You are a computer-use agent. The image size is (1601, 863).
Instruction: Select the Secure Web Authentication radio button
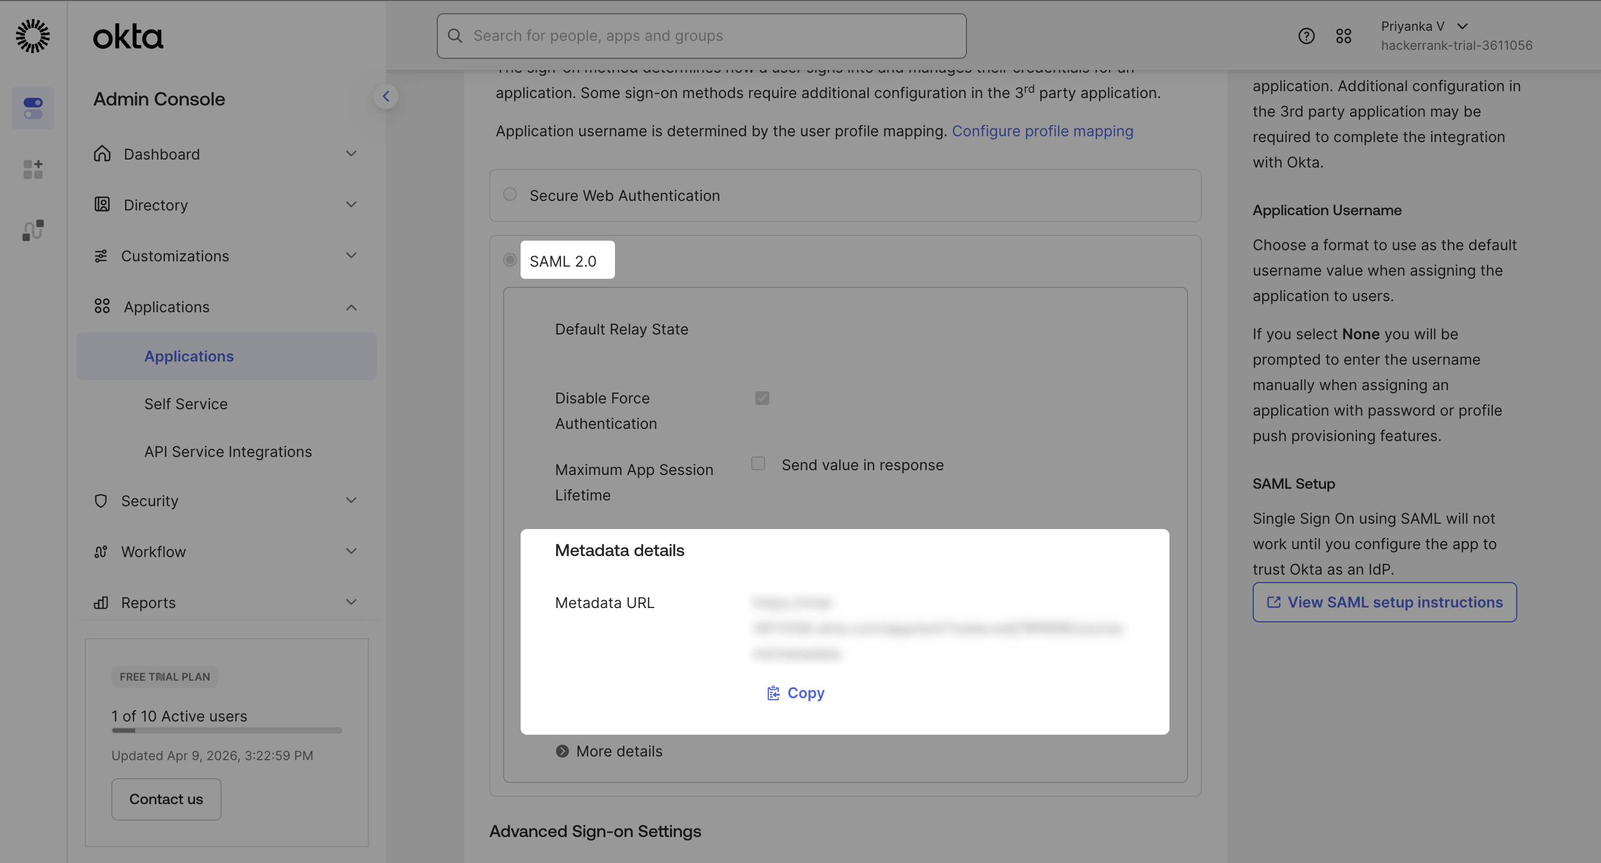(509, 195)
